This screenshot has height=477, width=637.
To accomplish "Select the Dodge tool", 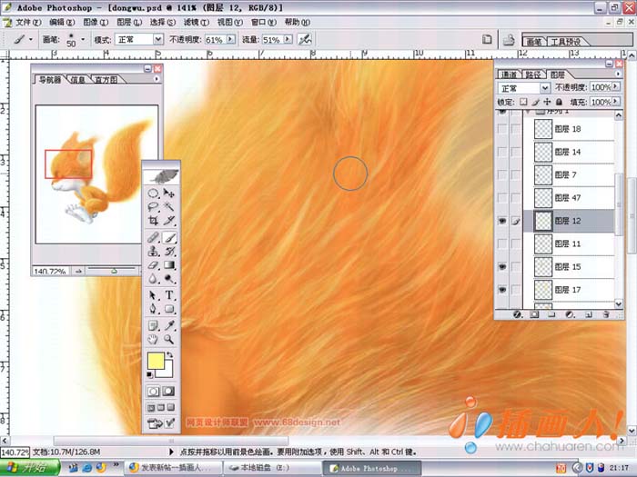I will pos(169,279).
